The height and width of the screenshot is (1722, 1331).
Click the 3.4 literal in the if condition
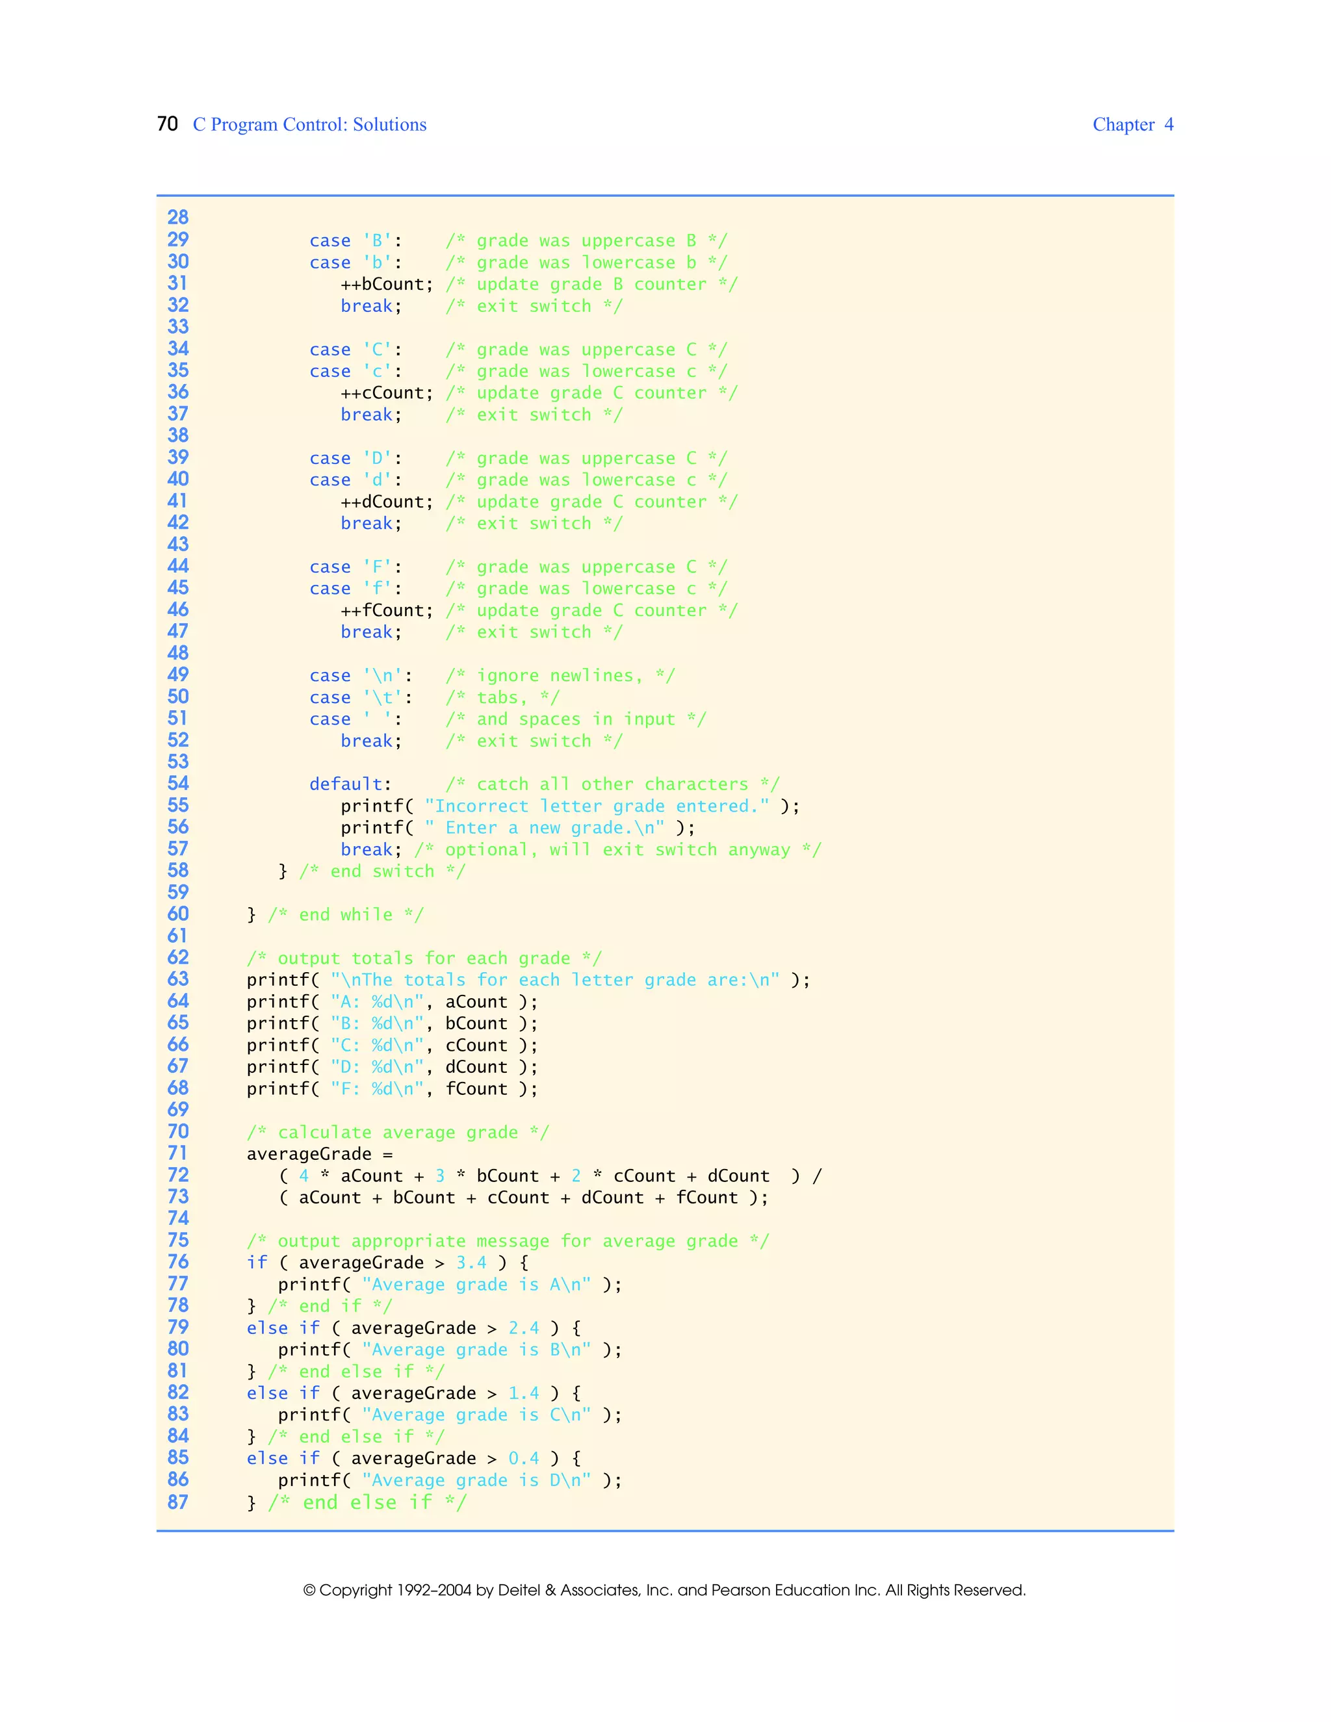(471, 1263)
